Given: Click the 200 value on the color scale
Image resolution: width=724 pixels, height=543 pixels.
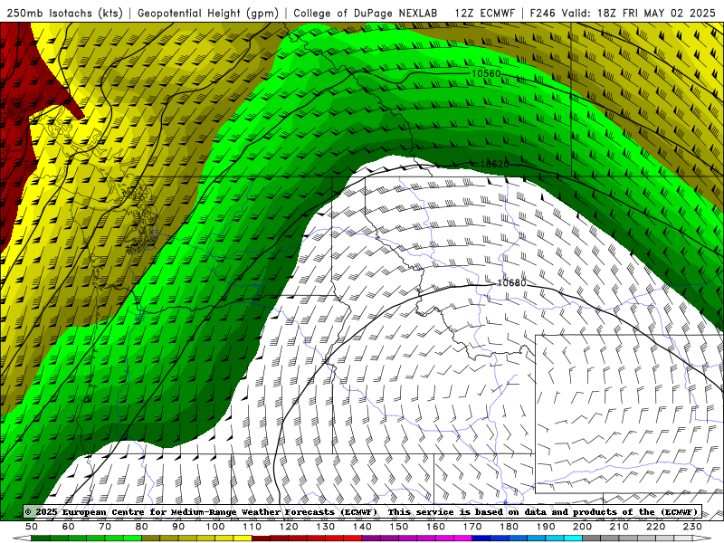Looking at the screenshot, I should pyautogui.click(x=582, y=527).
